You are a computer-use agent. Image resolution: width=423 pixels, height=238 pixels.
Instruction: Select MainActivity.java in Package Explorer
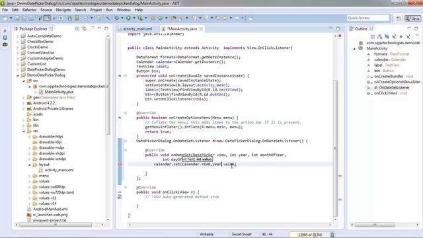(59, 92)
